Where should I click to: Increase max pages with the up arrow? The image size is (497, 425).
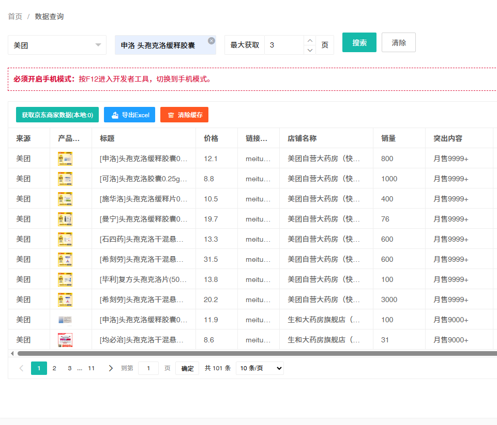pyautogui.click(x=309, y=40)
